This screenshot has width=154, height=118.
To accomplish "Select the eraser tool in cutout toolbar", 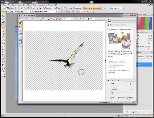I will pyautogui.click(x=21, y=30).
